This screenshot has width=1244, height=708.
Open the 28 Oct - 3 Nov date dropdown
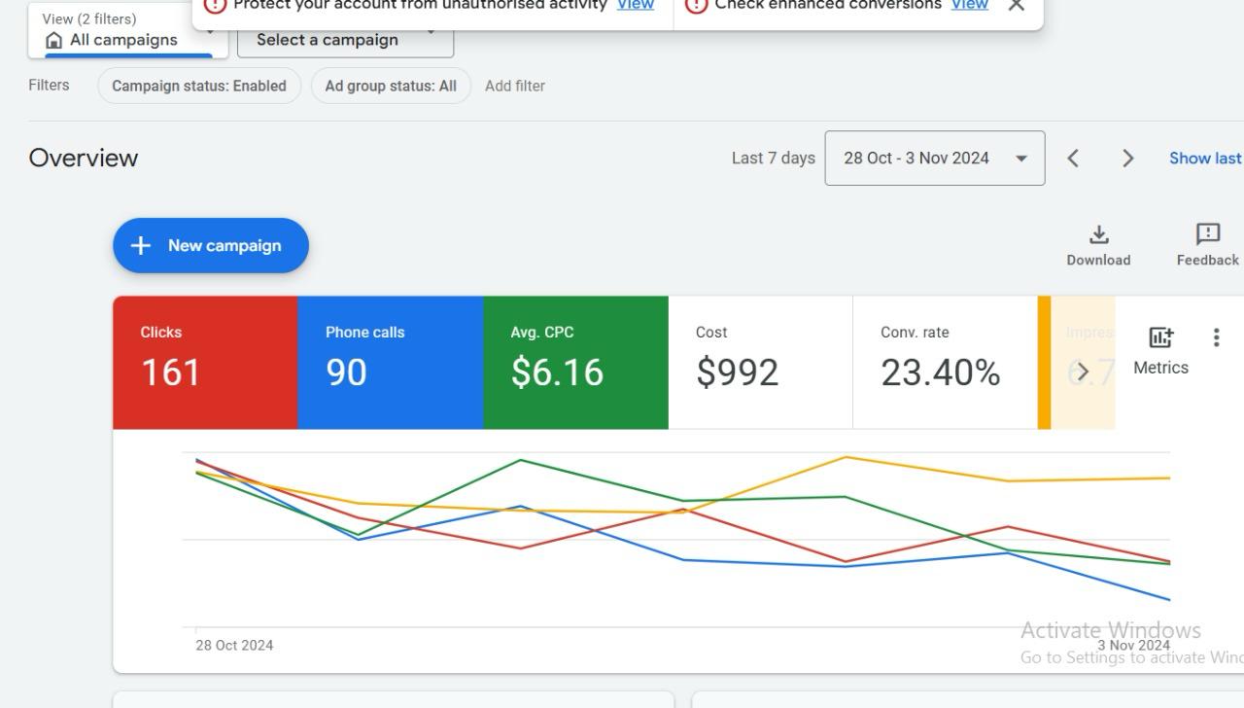coord(934,159)
